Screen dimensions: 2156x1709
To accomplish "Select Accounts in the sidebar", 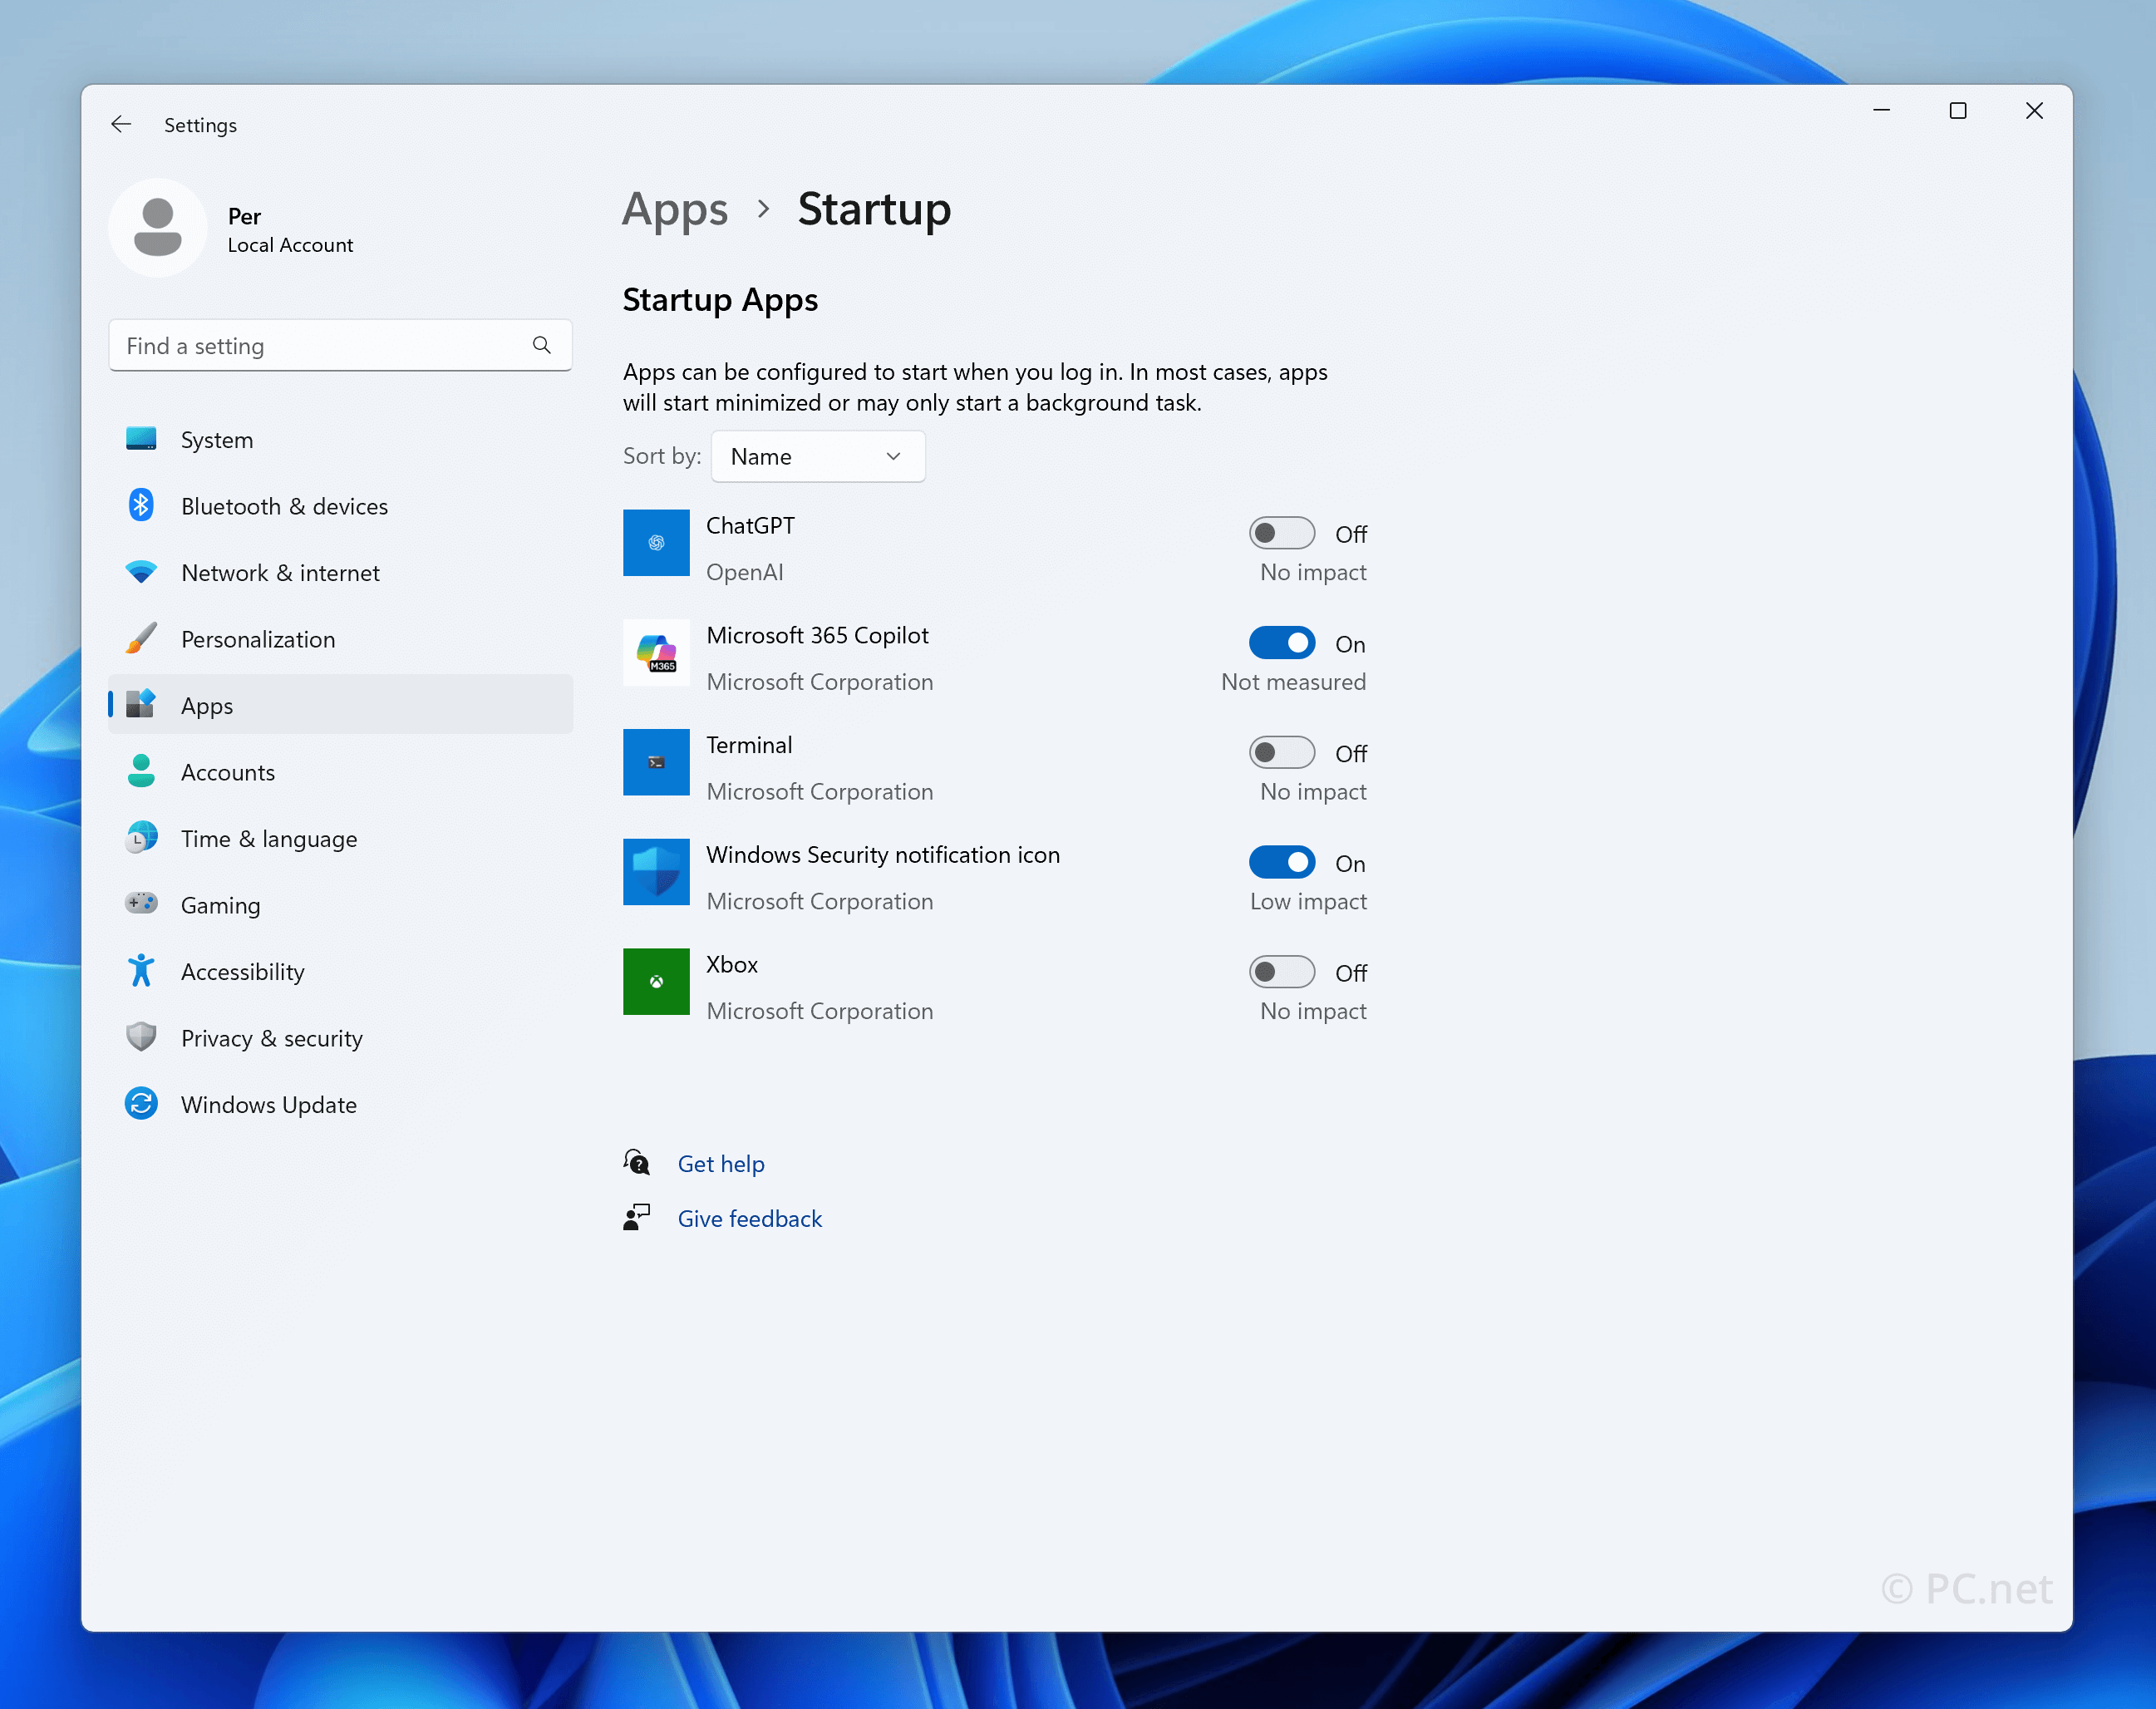I will coord(227,772).
